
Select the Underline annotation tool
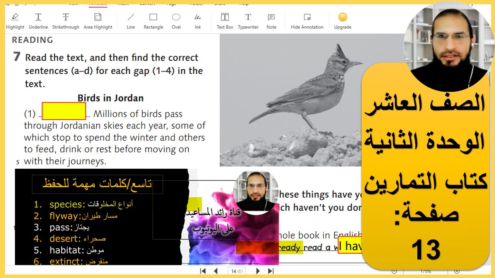point(38,21)
